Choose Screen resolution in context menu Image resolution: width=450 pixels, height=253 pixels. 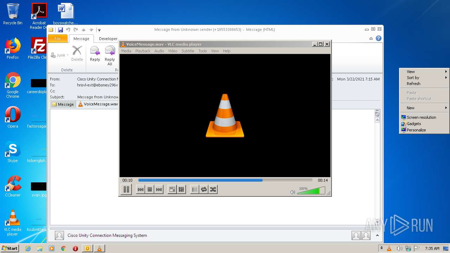[x=424, y=117]
